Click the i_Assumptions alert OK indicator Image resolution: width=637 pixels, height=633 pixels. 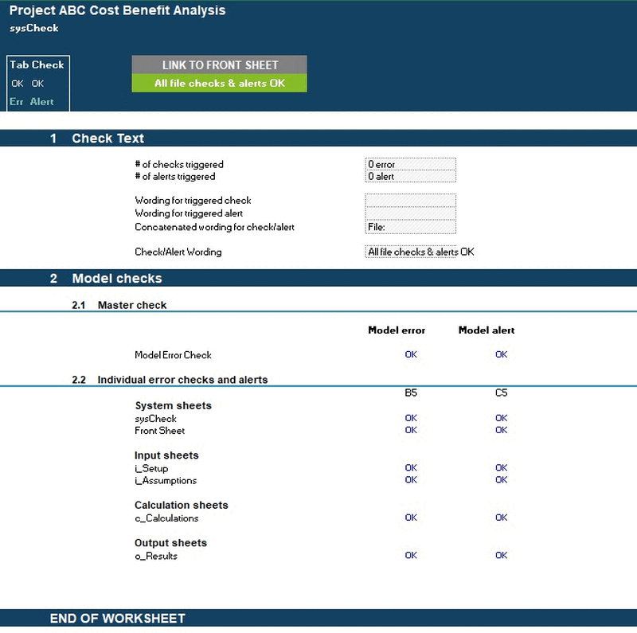point(501,480)
